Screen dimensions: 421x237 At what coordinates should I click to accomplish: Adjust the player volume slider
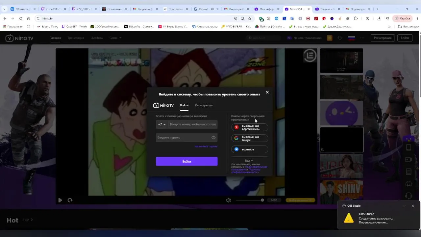tap(250, 200)
